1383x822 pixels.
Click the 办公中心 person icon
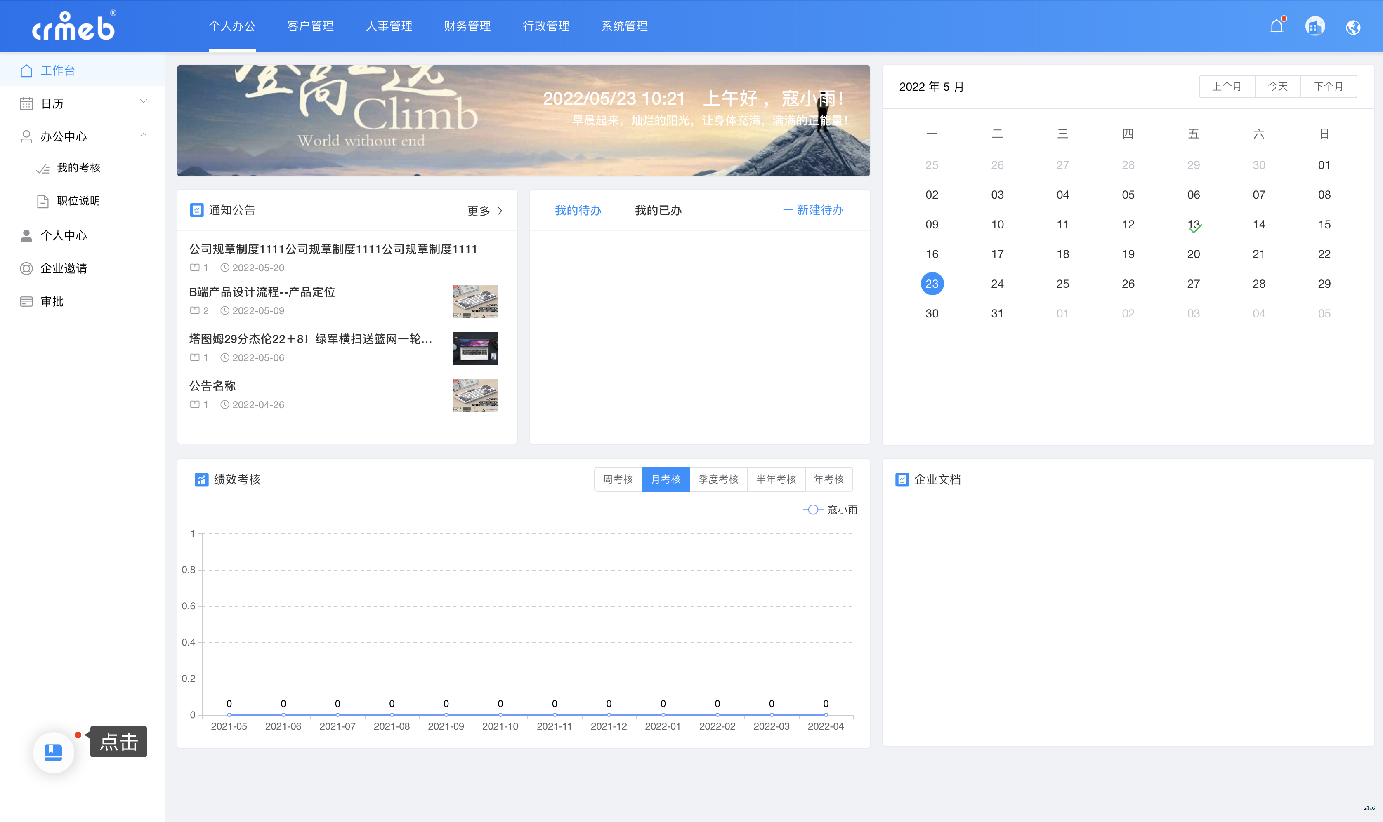(26, 136)
